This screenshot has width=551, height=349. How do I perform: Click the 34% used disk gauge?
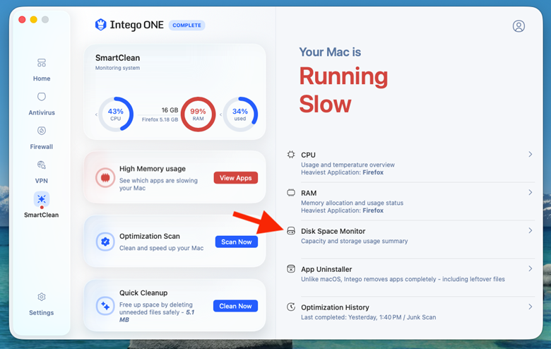pos(240,114)
